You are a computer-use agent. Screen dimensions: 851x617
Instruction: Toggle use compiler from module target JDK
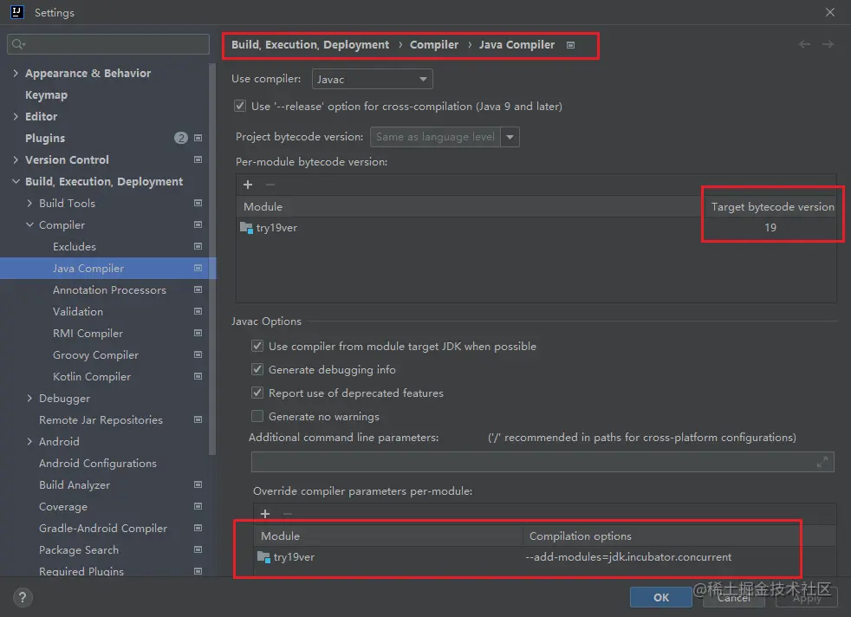pos(257,346)
